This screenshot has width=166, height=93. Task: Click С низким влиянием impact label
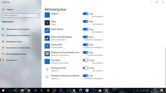point(94,55)
